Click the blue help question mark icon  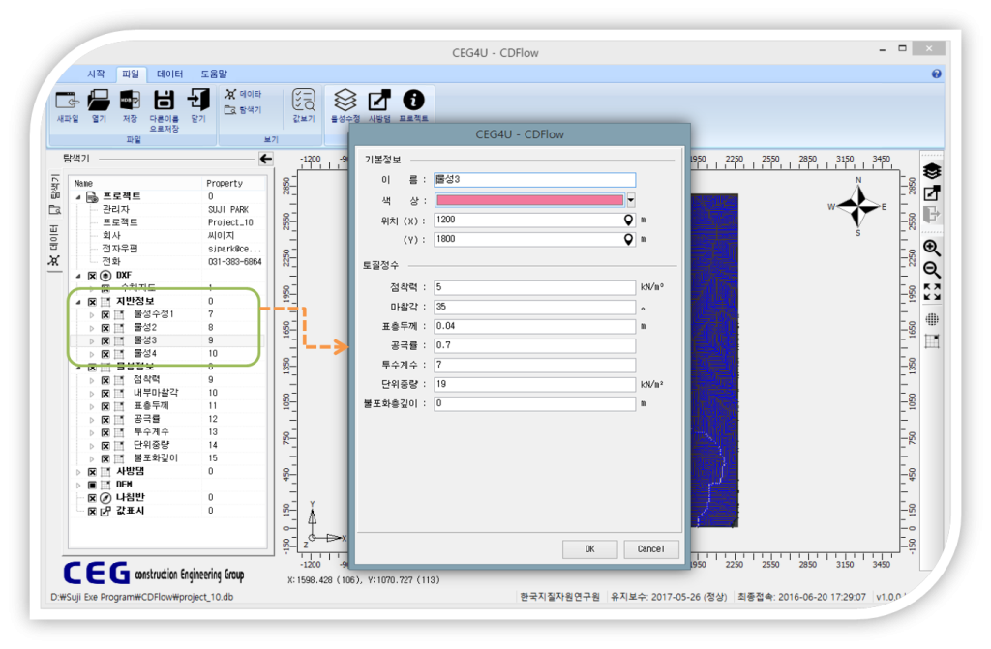[937, 74]
